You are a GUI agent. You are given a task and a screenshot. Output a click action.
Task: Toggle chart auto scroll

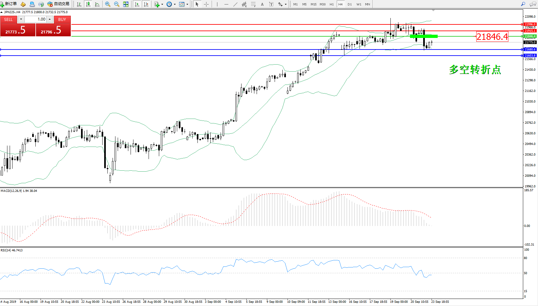click(x=137, y=4)
